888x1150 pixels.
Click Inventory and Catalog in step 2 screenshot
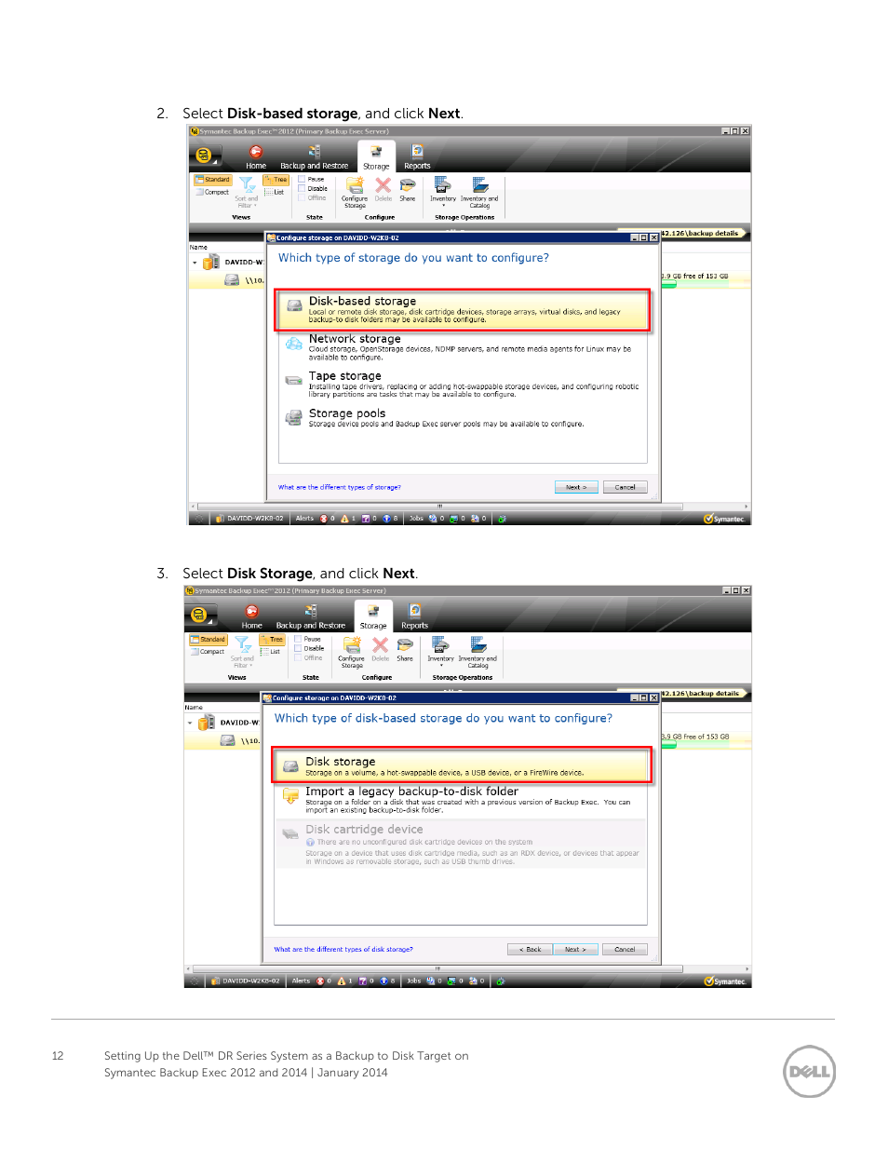pos(479,192)
